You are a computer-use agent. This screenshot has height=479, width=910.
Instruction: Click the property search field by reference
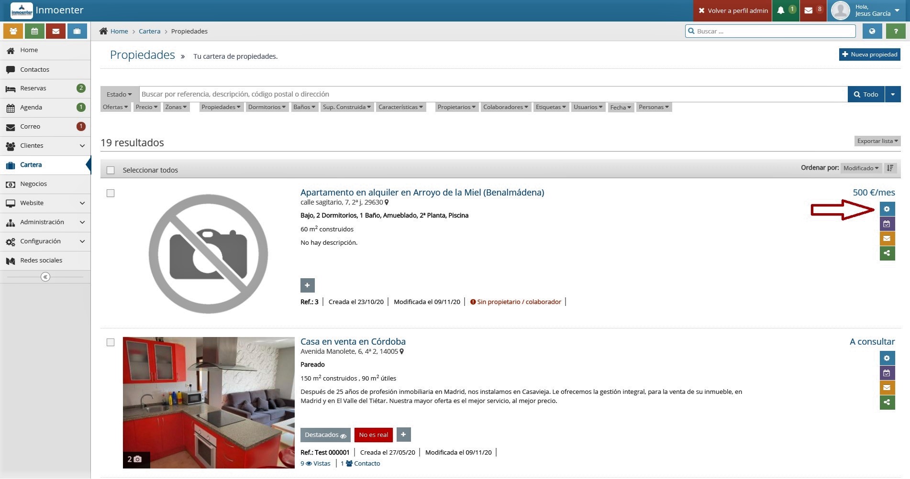point(493,94)
